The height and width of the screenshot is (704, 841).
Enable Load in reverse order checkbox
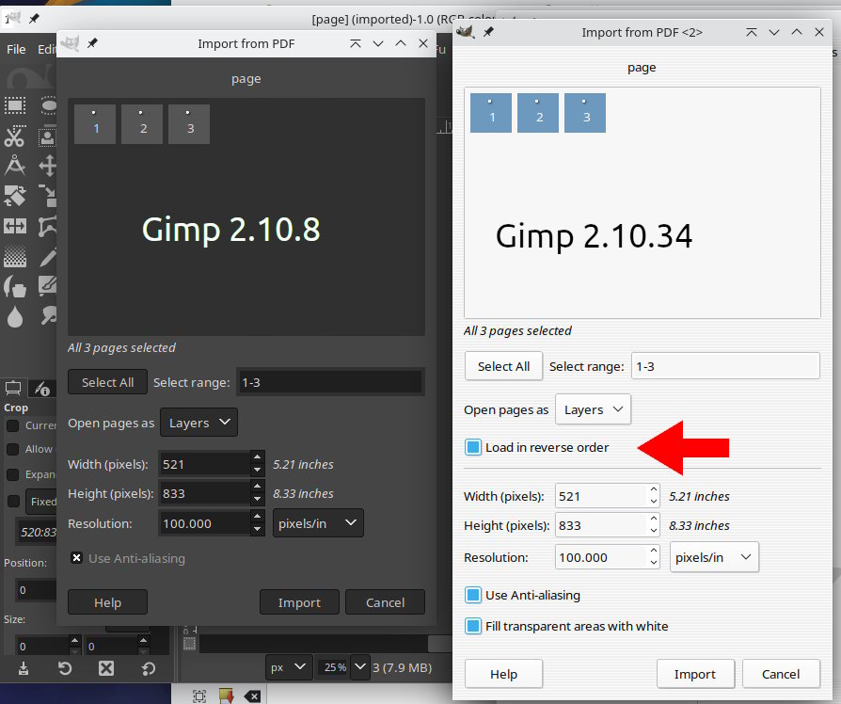[x=473, y=447]
